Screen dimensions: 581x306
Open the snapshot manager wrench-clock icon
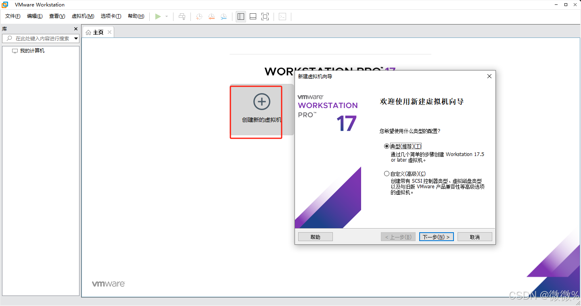[224, 17]
